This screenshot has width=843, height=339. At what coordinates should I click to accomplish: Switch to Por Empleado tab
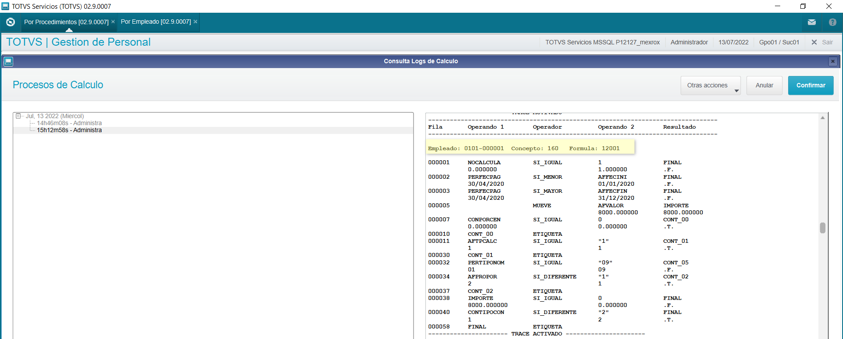(x=156, y=22)
